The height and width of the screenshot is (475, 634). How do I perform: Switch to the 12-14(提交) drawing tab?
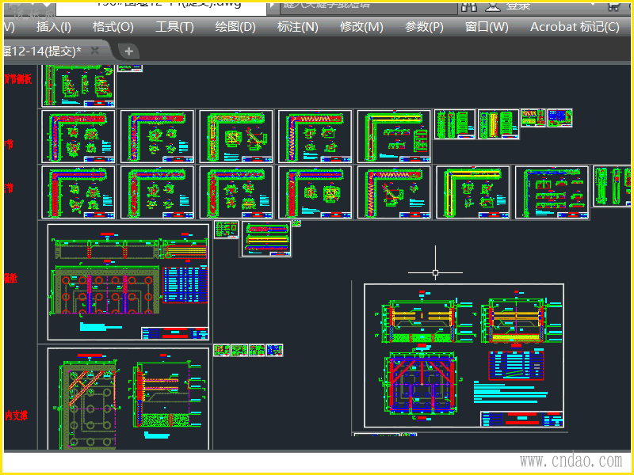tap(44, 51)
